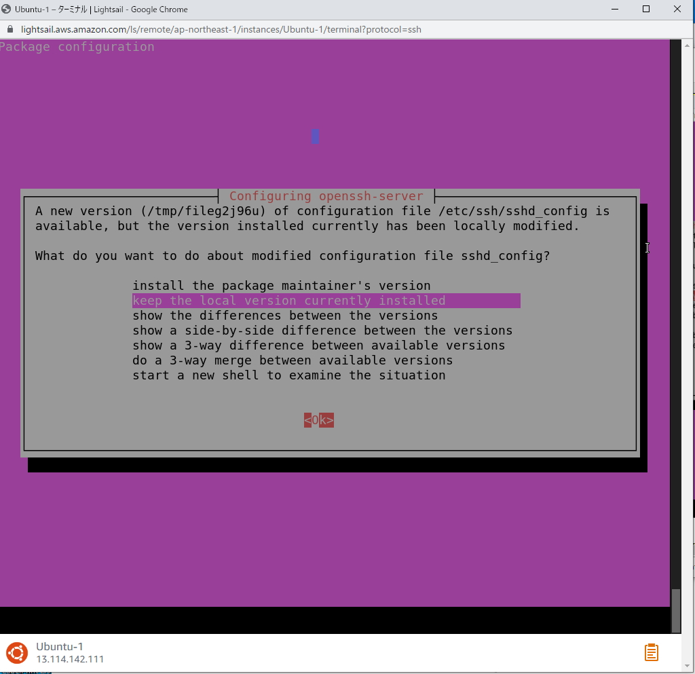Click the lock icon in address bar
The height and width of the screenshot is (674, 695).
tap(10, 29)
